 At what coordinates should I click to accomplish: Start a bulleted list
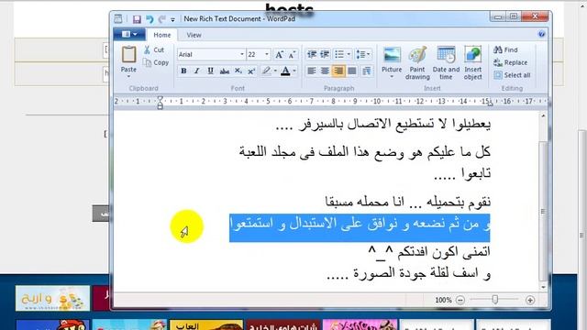[339, 55]
